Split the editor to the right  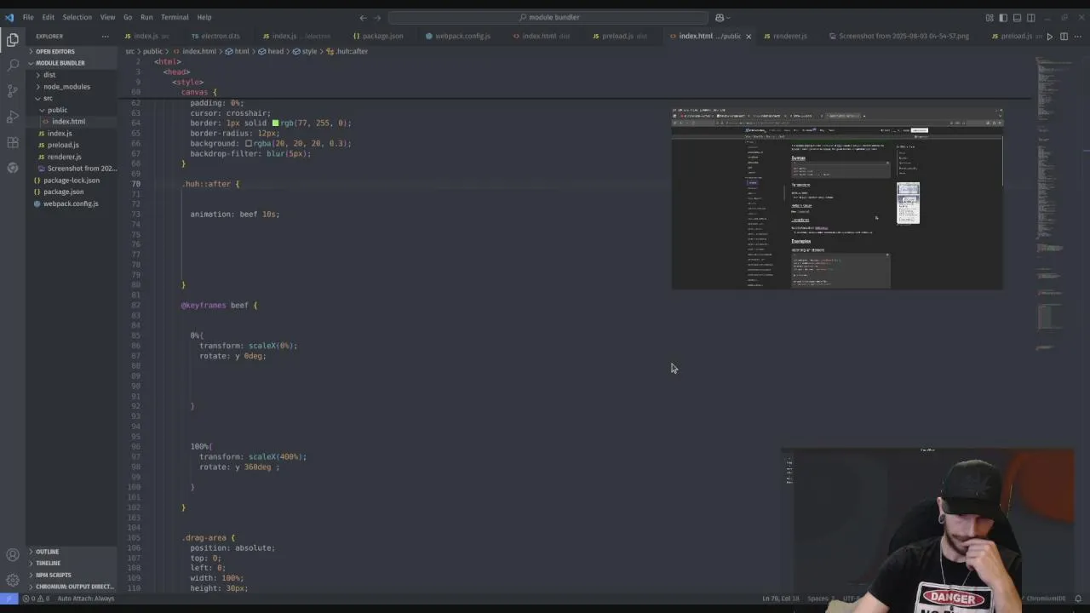pos(1064,36)
